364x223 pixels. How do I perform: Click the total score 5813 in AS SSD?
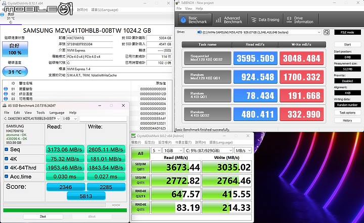[86, 196]
